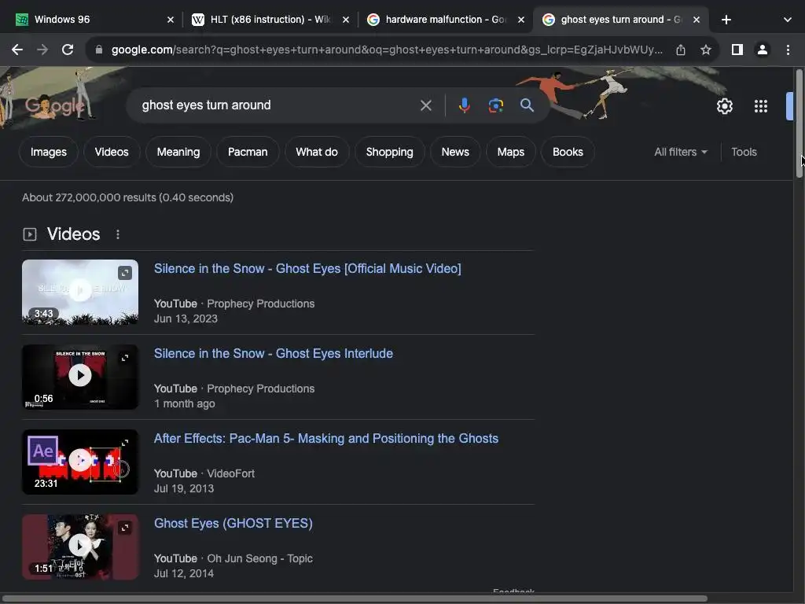
Task: Submit search with magnifier icon
Action: [x=527, y=105]
